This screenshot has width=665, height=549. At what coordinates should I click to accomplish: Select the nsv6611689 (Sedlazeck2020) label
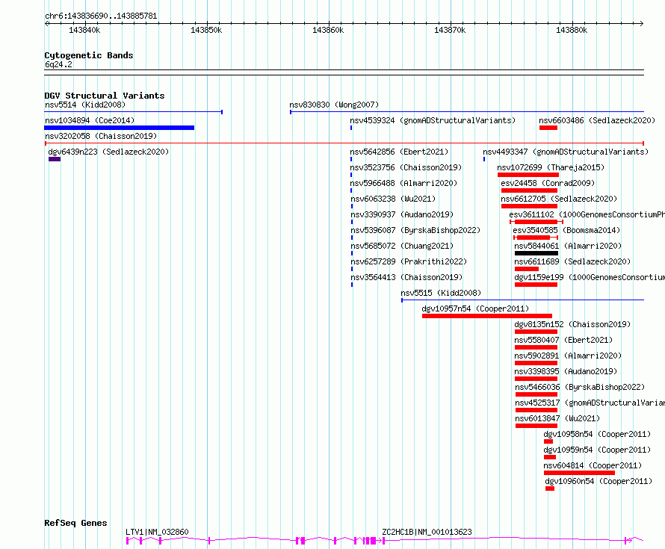tap(572, 261)
